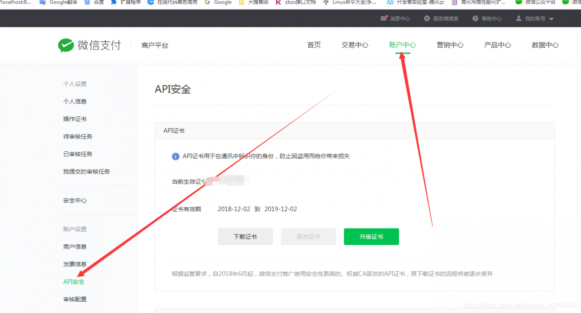
Task: Click the 个人设置 sidebar group title
Action: [75, 84]
